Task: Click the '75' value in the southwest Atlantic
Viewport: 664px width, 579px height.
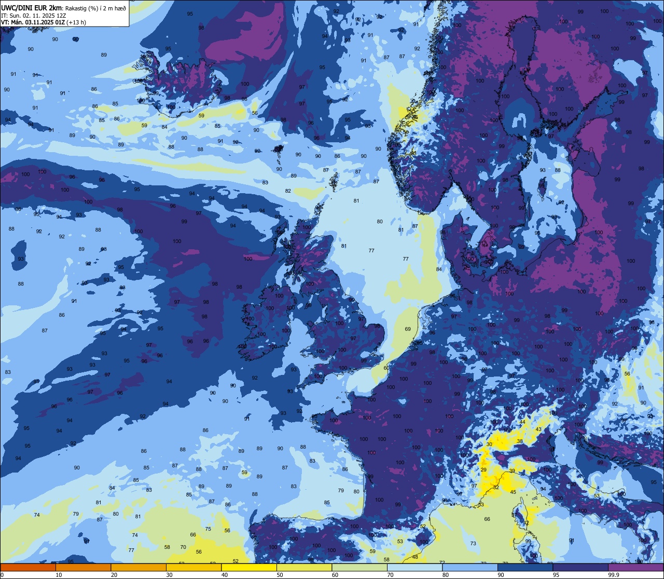Action: (x=208, y=529)
